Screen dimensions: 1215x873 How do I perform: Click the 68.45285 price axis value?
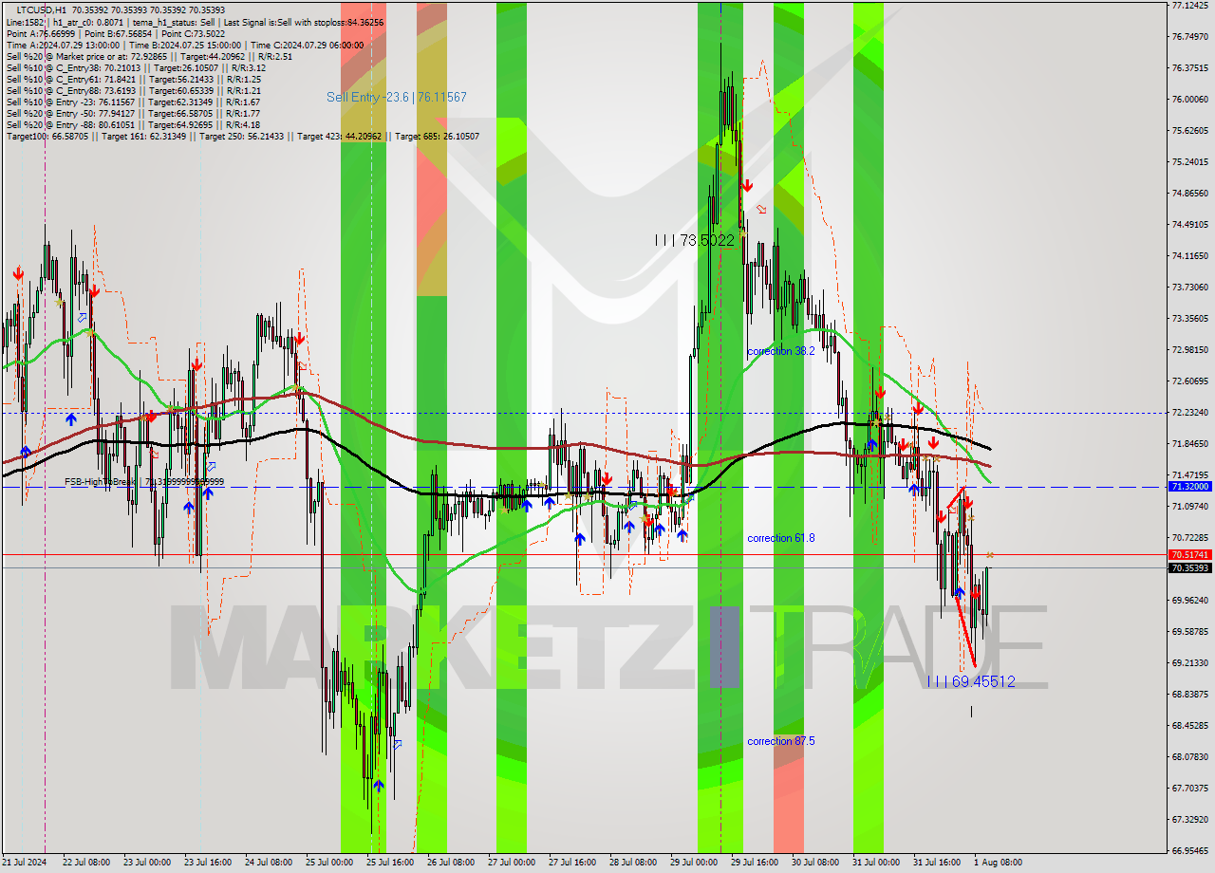pos(1189,726)
